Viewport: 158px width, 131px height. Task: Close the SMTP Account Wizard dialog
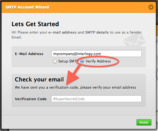tap(151, 7)
